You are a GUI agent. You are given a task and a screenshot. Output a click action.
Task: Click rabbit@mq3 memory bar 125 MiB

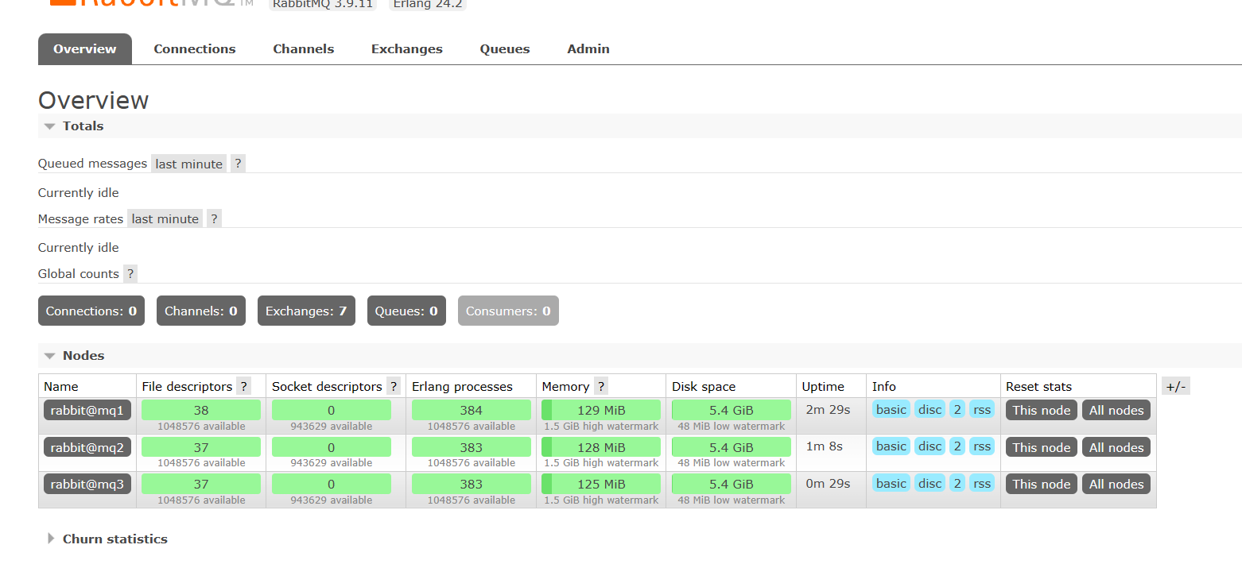(x=601, y=484)
